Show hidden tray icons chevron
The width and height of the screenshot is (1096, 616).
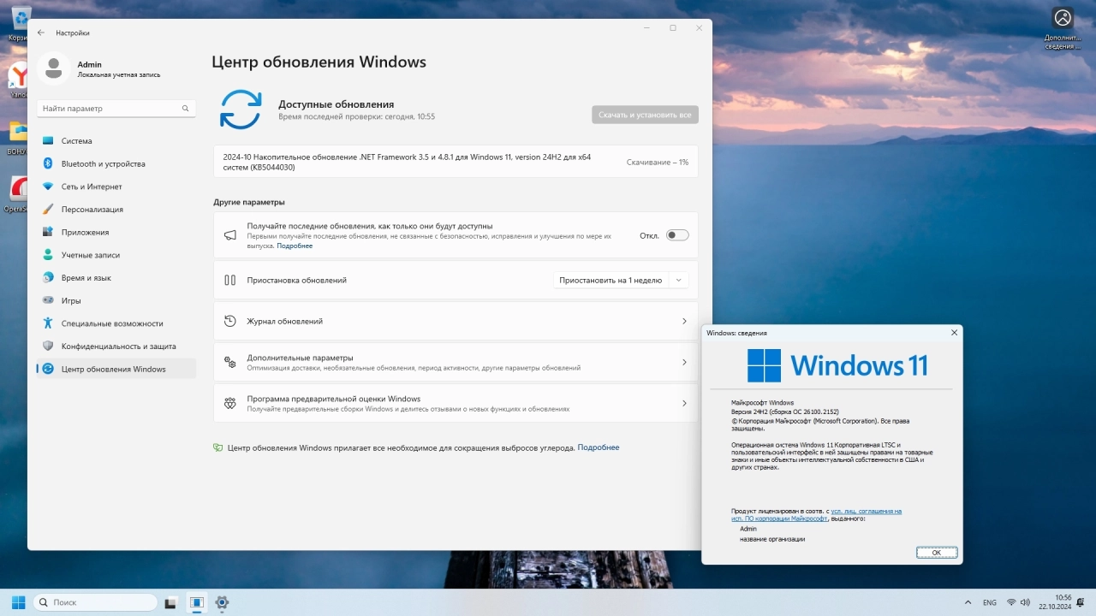(968, 602)
